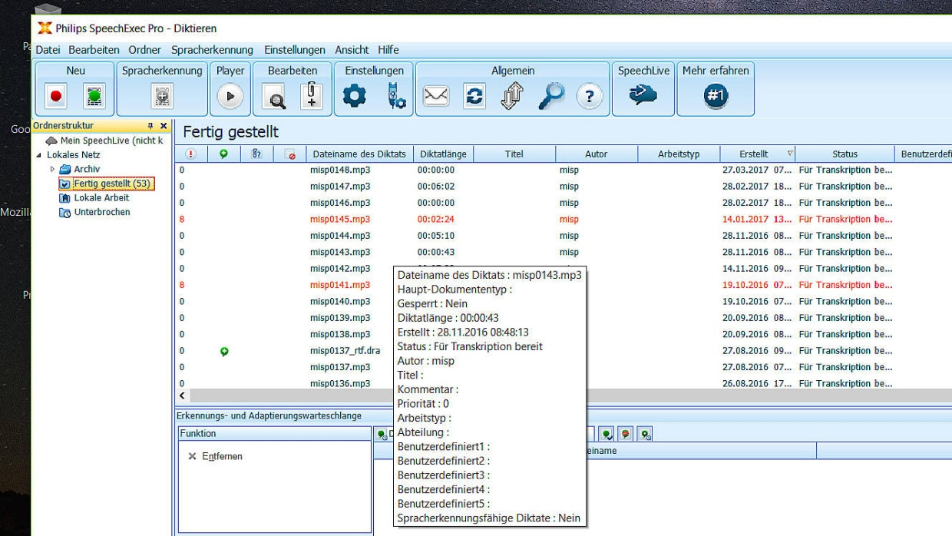Open the magnifier search icon in Allgemein
The width and height of the screenshot is (952, 536).
coord(550,96)
